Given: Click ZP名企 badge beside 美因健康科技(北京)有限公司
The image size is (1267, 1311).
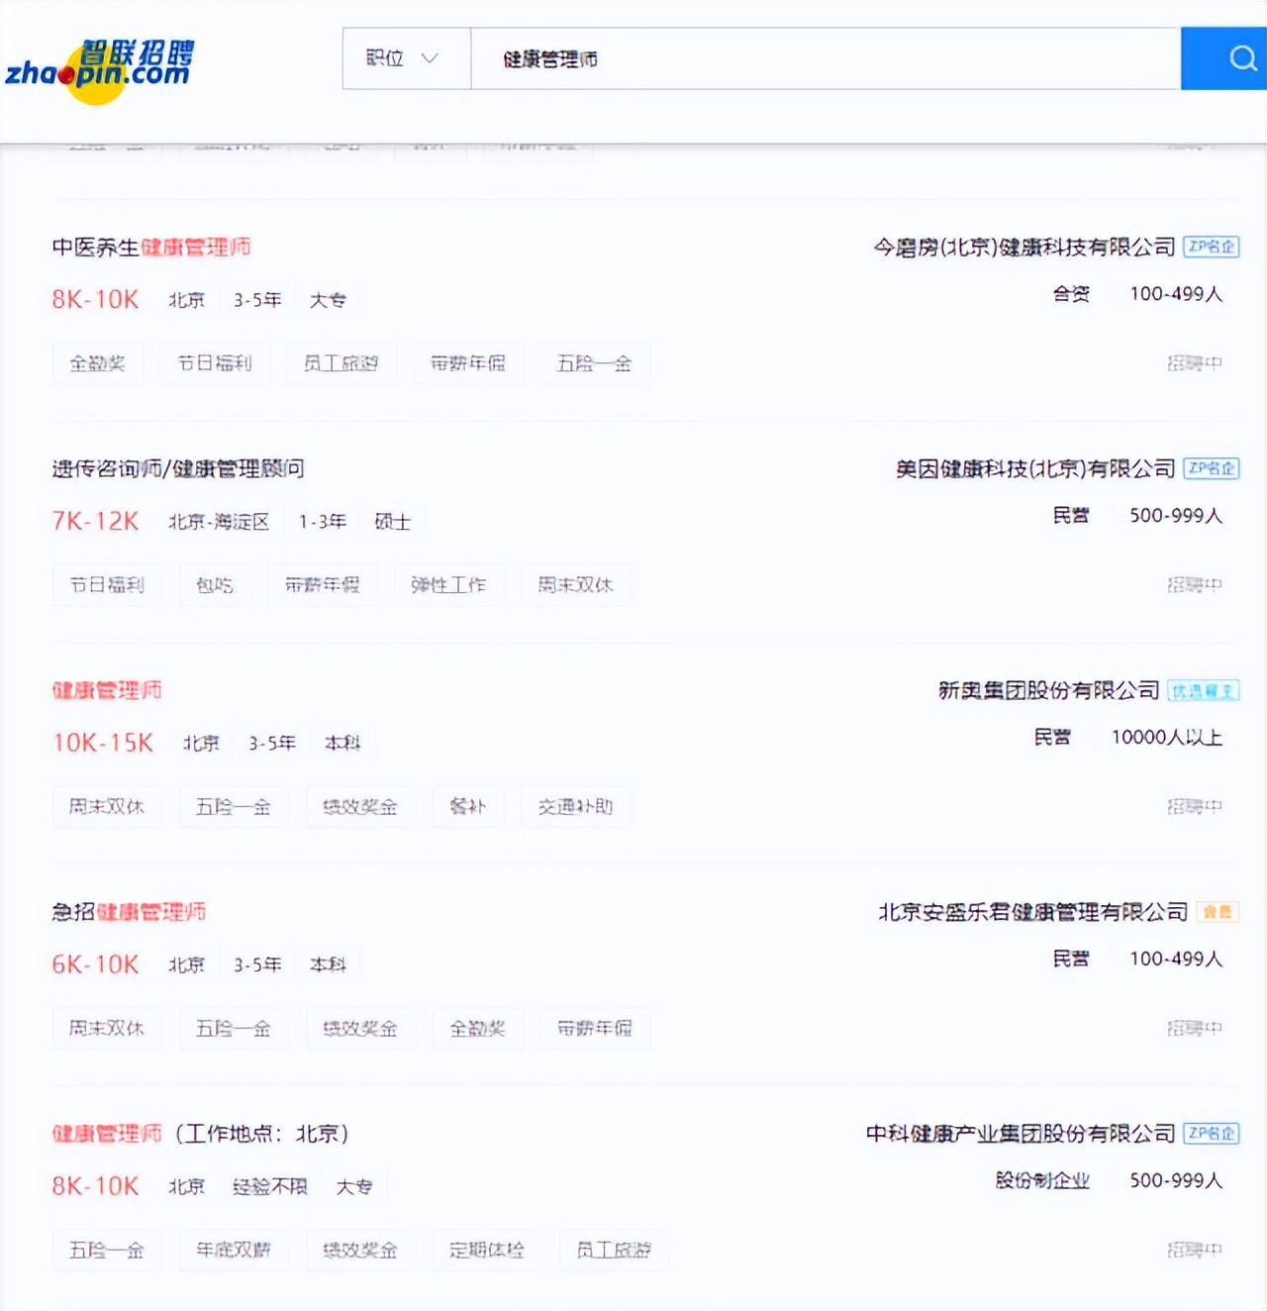Looking at the screenshot, I should [x=1212, y=468].
